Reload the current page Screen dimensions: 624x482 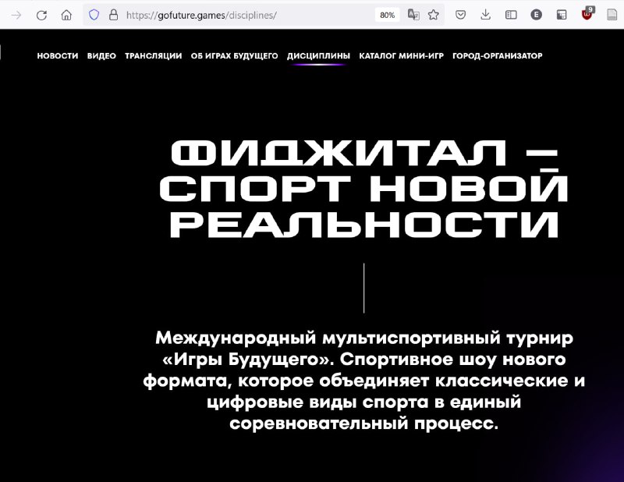[41, 15]
